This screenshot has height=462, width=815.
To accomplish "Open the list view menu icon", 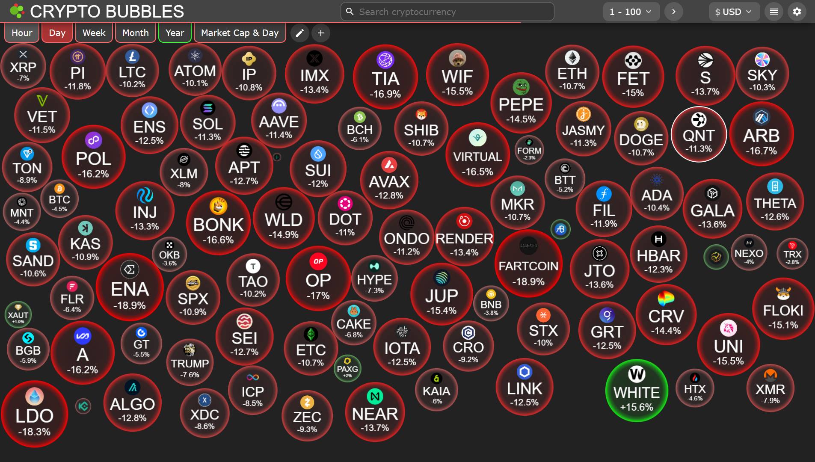I will coord(774,12).
